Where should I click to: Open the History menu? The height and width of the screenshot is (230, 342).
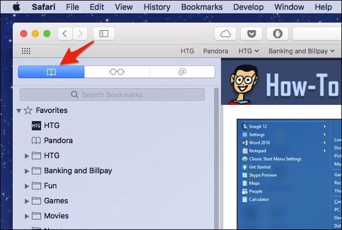pyautogui.click(x=157, y=7)
